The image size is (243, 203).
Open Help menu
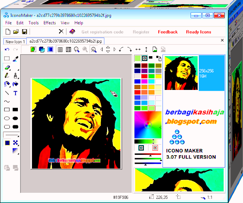(x=79, y=23)
